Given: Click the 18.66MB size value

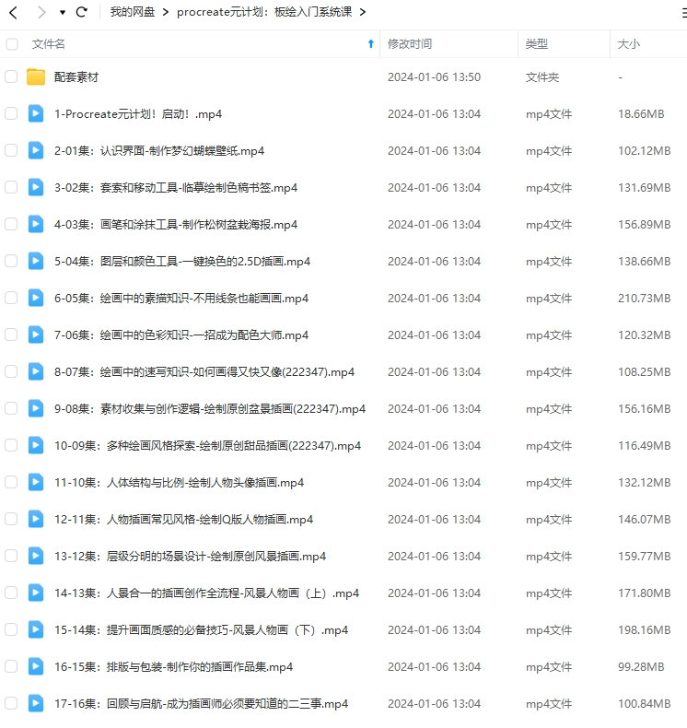Looking at the screenshot, I should (x=641, y=113).
